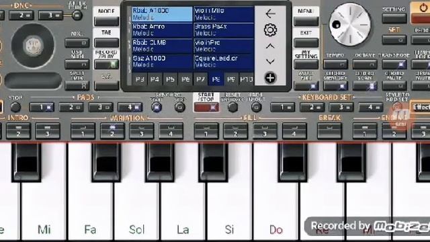430x242 pixels.
Task: Switch to page tab P10
Action: (247, 79)
